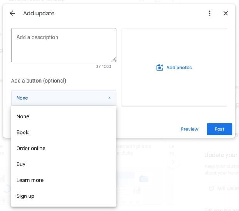Viewport: 239px width, 211px height.
Task: Open the three-dot more options menu
Action: click(210, 14)
